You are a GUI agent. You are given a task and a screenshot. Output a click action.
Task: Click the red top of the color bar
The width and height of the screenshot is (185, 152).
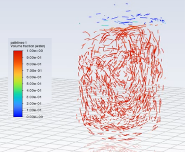pos(18,55)
